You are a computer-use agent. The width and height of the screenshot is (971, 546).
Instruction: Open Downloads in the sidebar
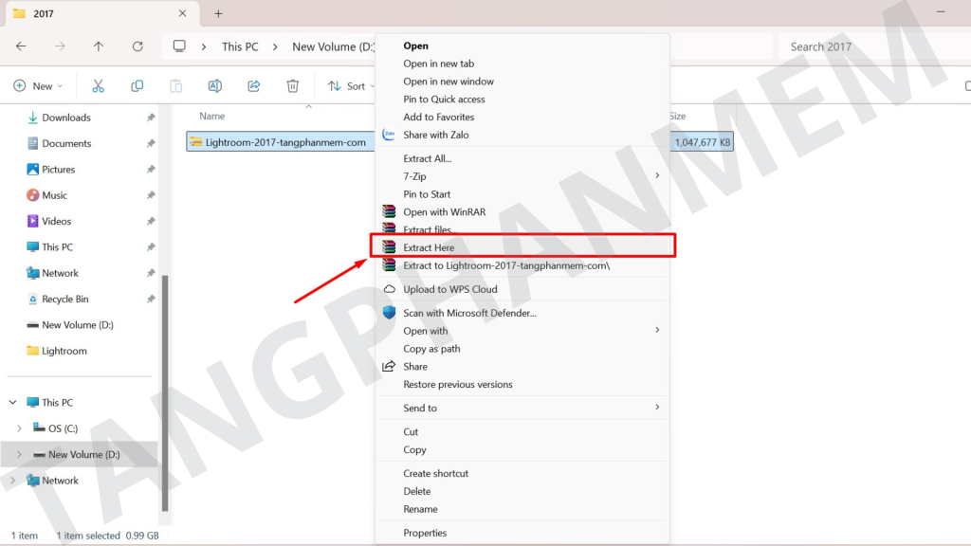click(x=66, y=118)
